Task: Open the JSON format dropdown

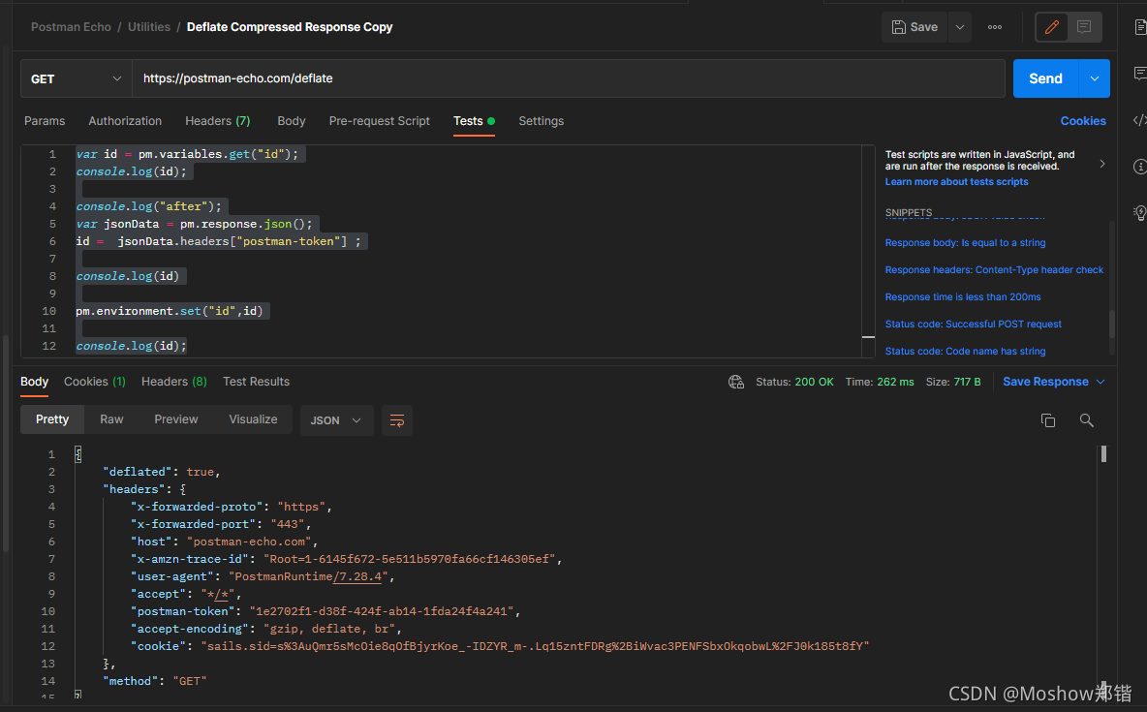Action: [336, 420]
